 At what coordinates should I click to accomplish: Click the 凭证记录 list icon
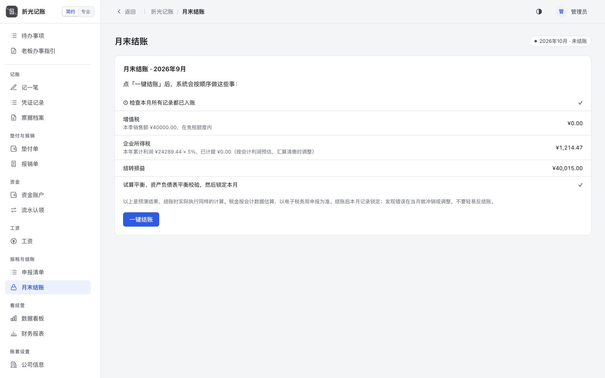click(x=14, y=102)
